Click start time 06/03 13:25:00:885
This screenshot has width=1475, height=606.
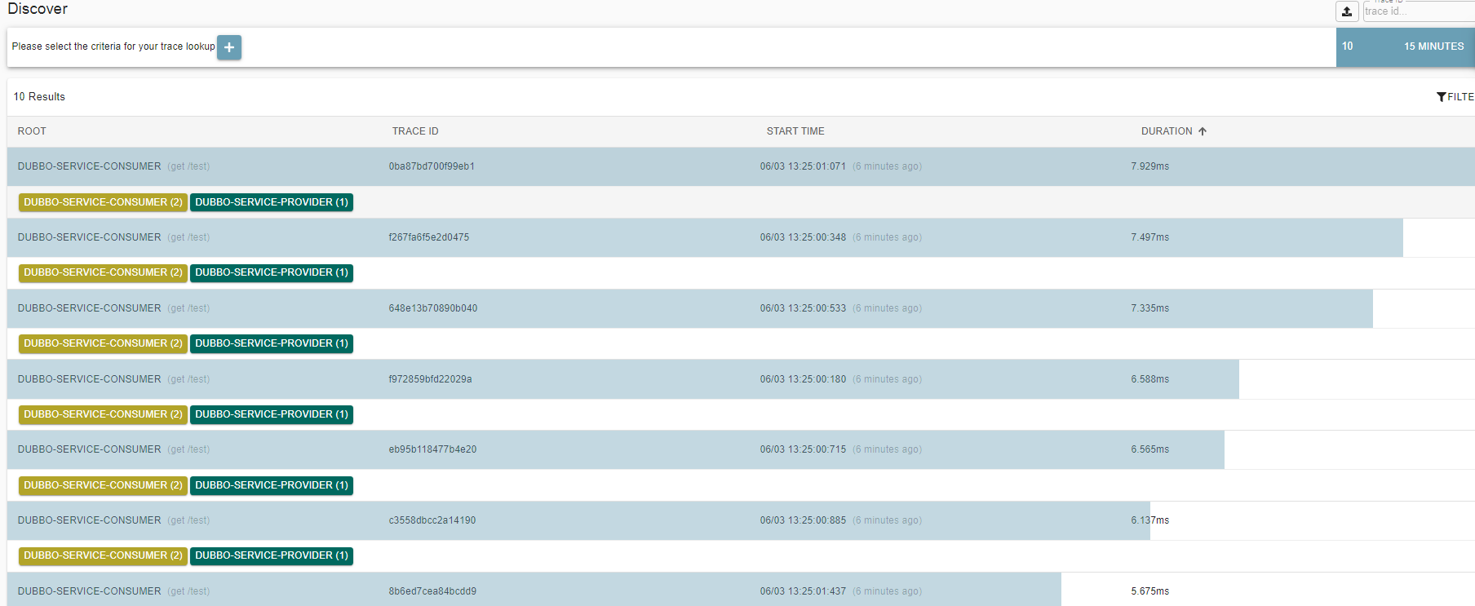pyautogui.click(x=803, y=520)
